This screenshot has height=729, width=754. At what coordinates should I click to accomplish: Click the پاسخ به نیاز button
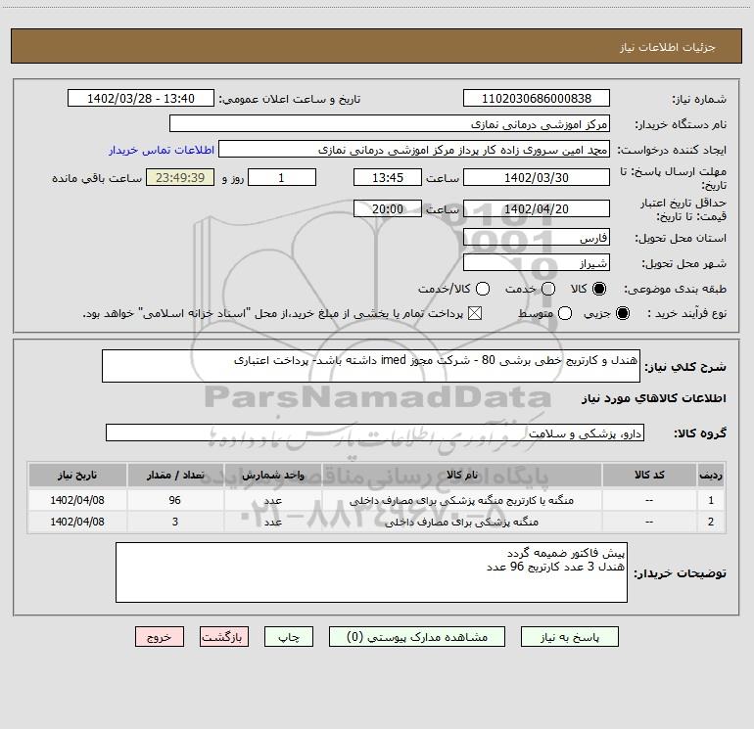[569, 637]
